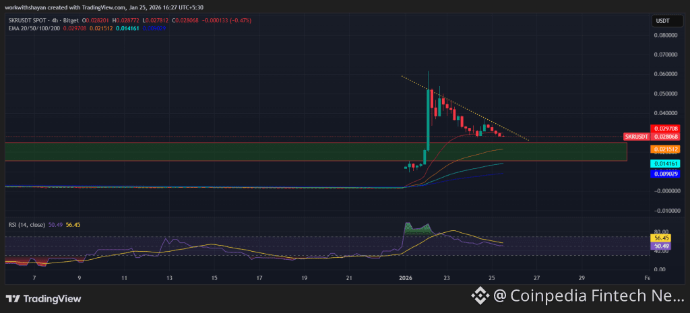
Task: Click the red 0.029708 value in EMA legend
Action: click(75, 28)
